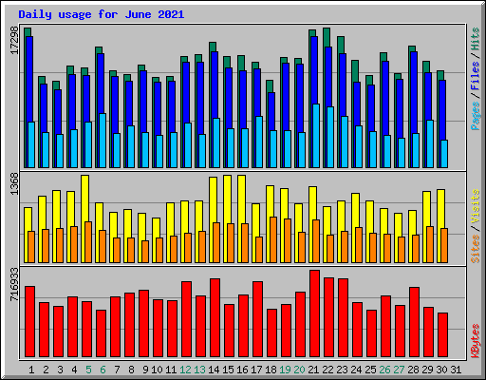The width and height of the screenshot is (486, 380).
Task: Click day label '4' on the x-axis
Action: [x=74, y=370]
